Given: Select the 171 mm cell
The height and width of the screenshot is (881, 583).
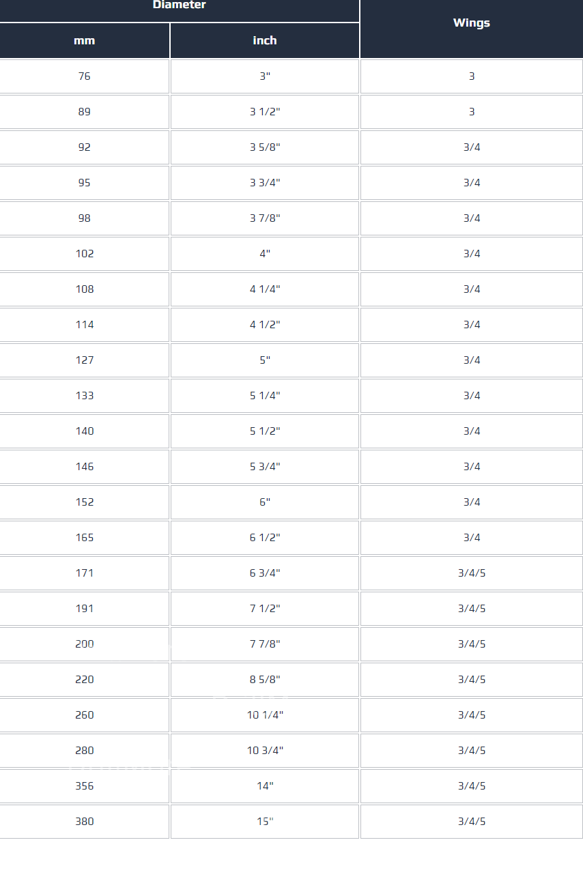Looking at the screenshot, I should click(x=84, y=573).
